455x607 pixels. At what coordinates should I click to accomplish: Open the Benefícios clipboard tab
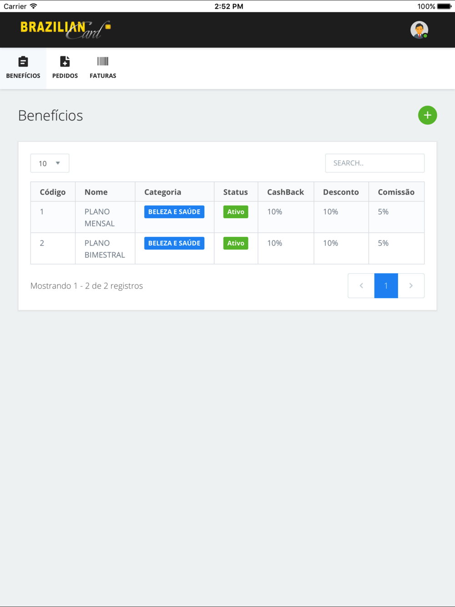click(x=23, y=68)
